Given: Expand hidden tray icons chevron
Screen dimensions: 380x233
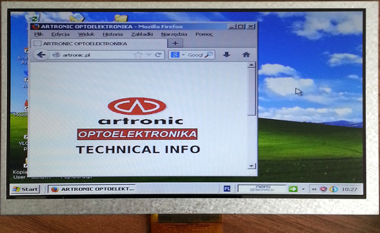Looking at the screenshot, I should 314,189.
